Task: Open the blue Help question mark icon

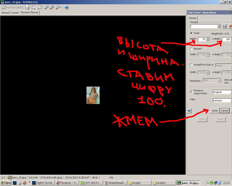Action: [66, 7]
